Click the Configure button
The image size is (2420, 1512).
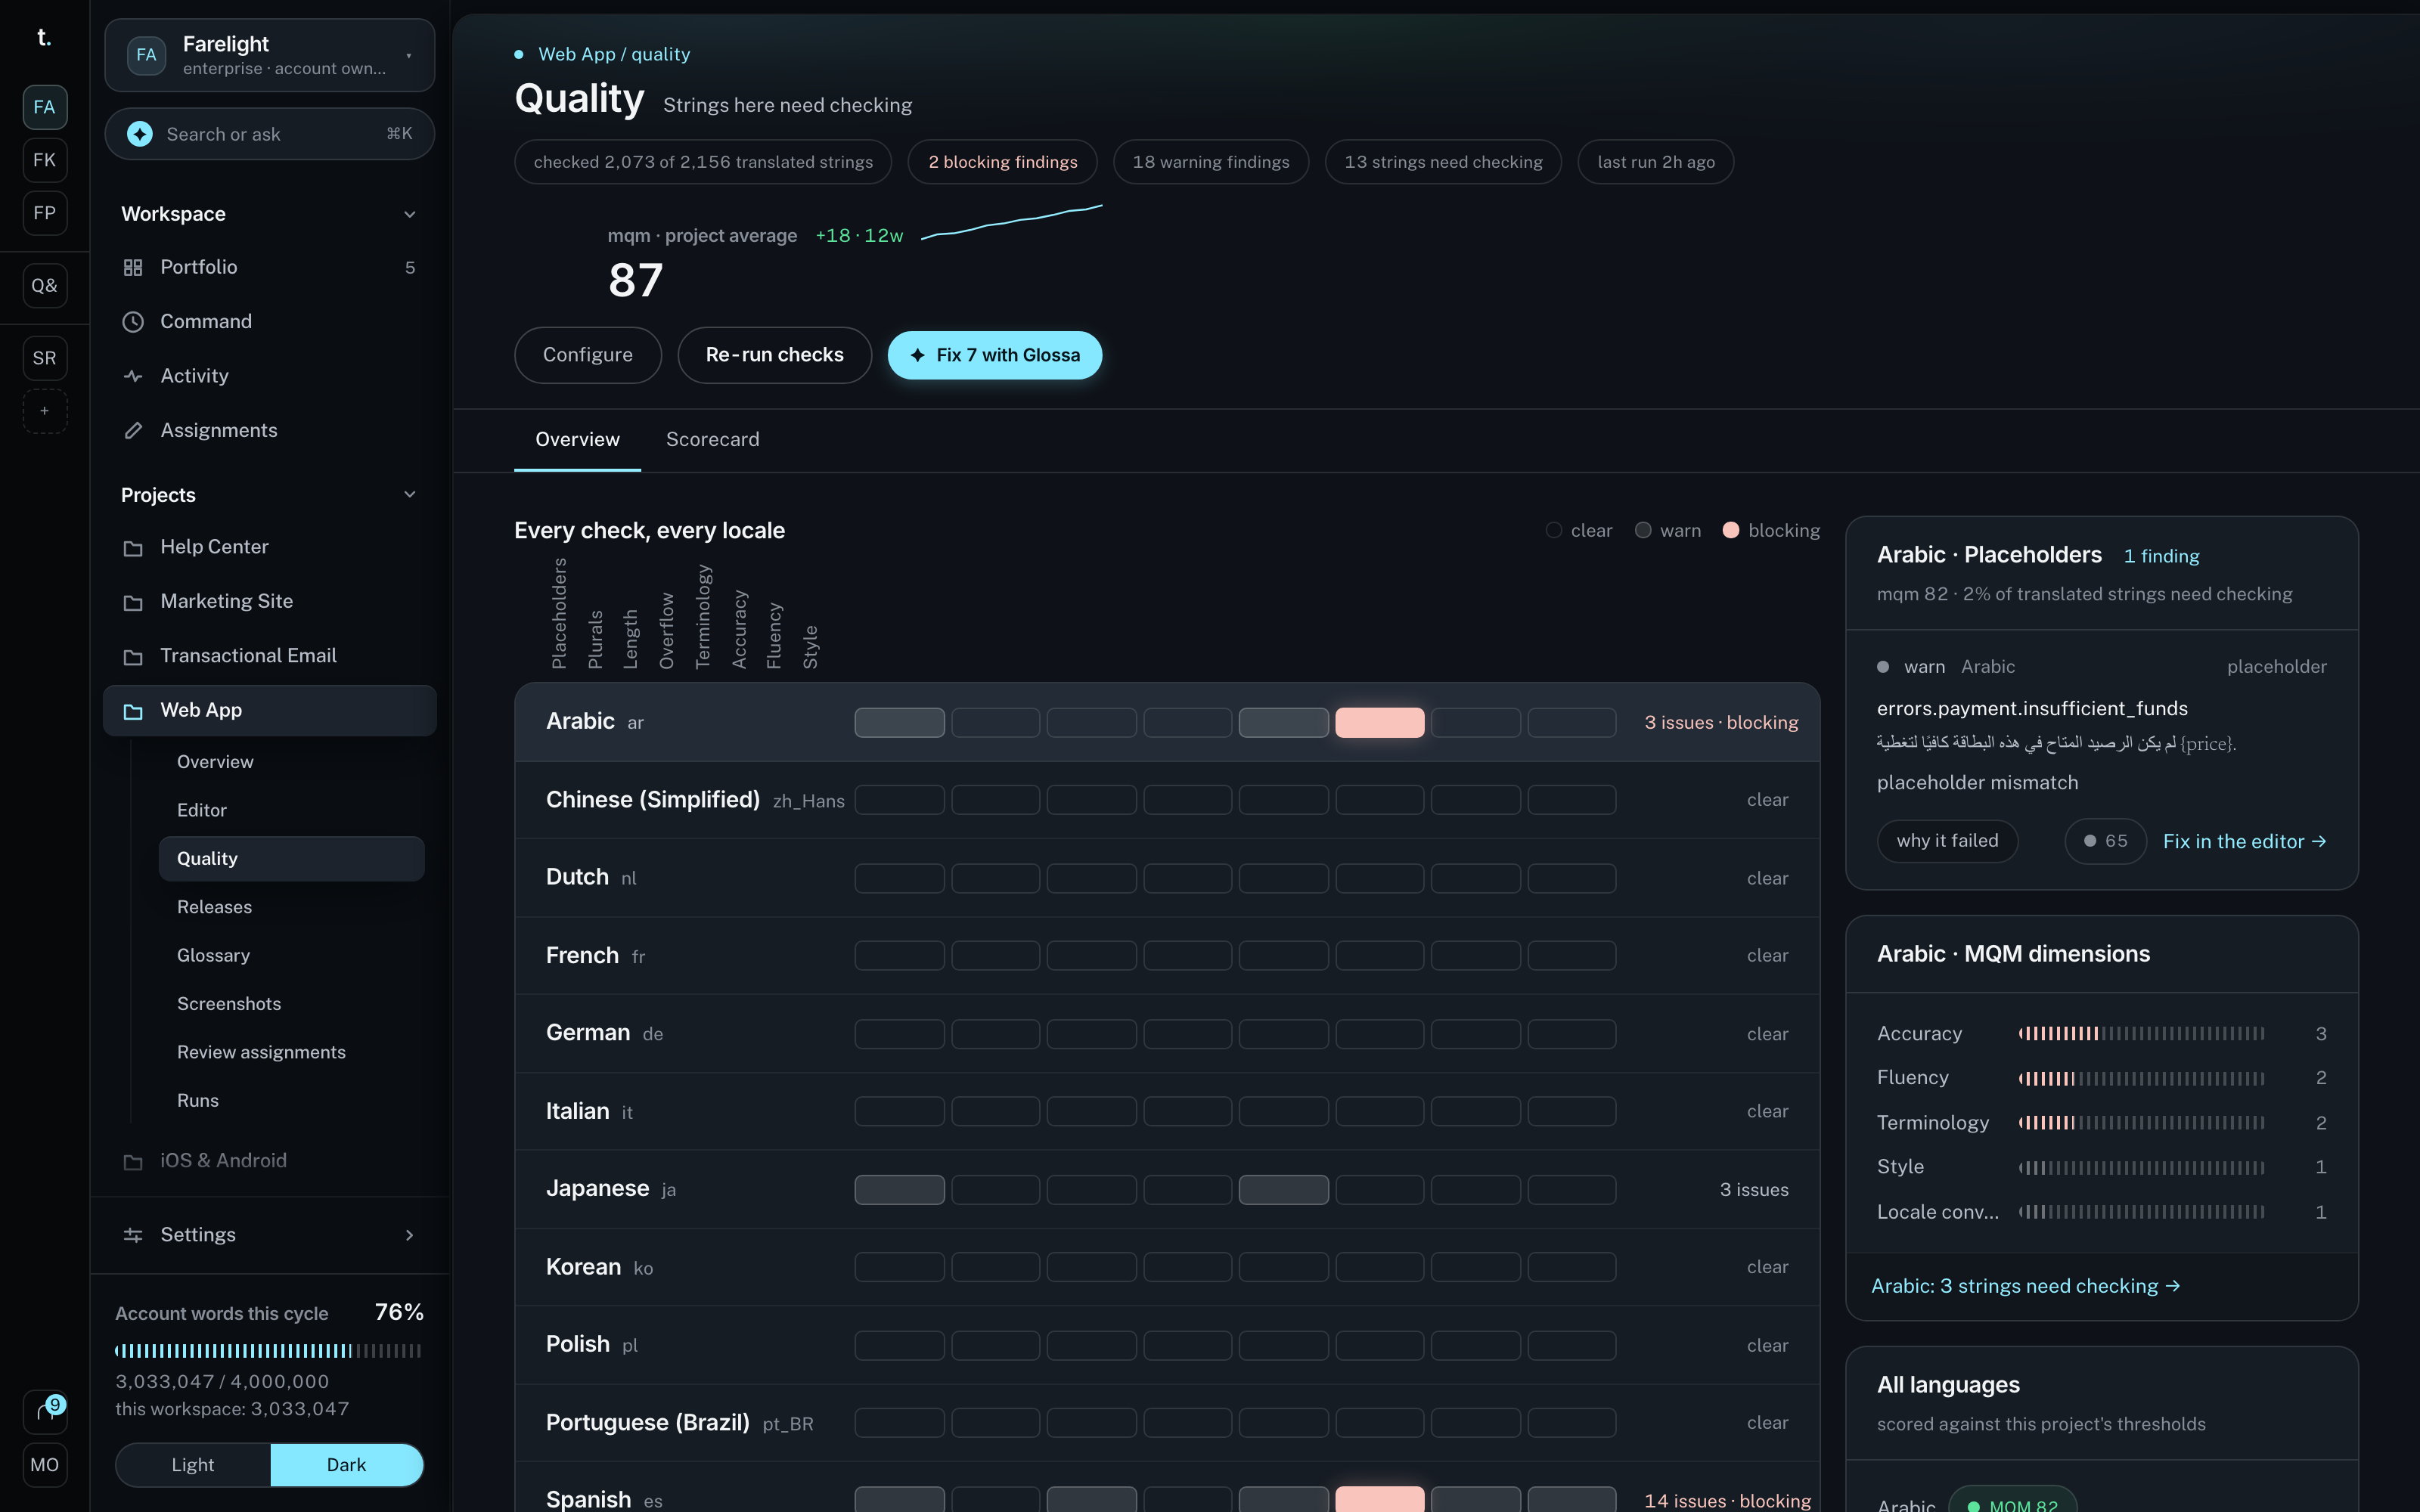pos(588,355)
